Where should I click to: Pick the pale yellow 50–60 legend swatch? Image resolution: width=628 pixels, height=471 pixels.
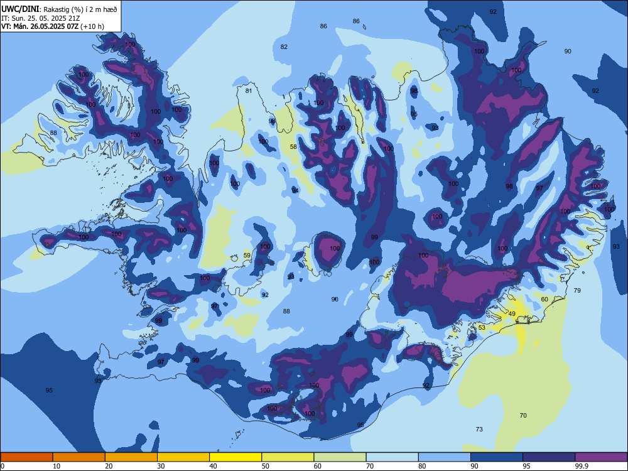point(288,457)
